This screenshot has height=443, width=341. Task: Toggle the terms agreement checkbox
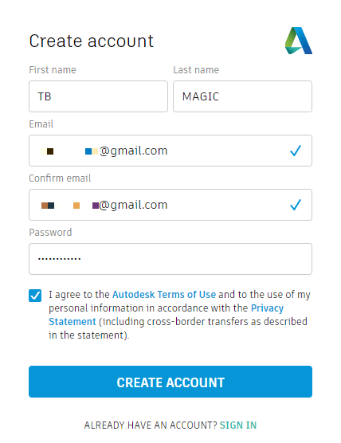point(35,296)
